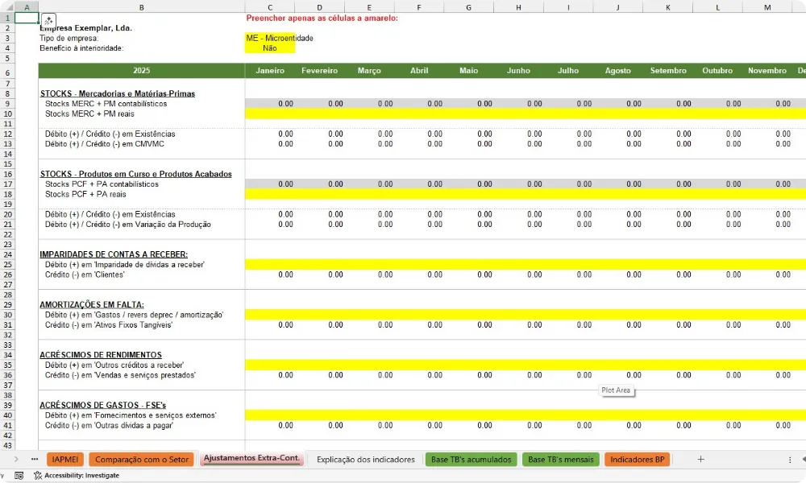Select column M header
The image size is (806, 483).
767,8
